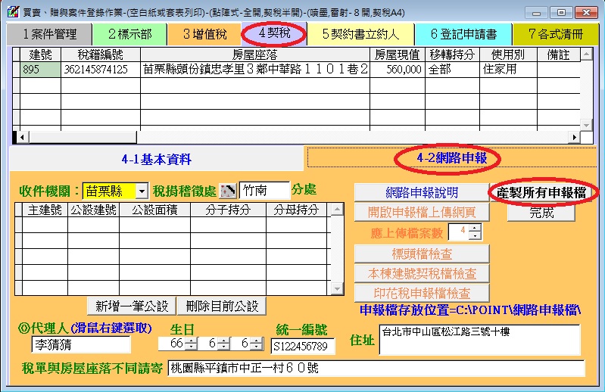
Task: Click the icon beside 稅捐稽徵處 label
Action: pyautogui.click(x=228, y=191)
